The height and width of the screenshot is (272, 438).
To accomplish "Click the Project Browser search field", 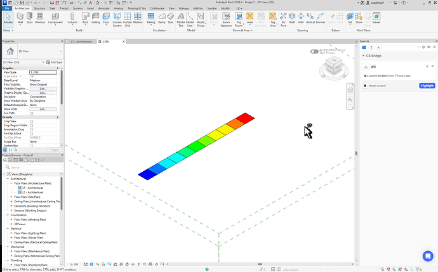I will 34,167.
